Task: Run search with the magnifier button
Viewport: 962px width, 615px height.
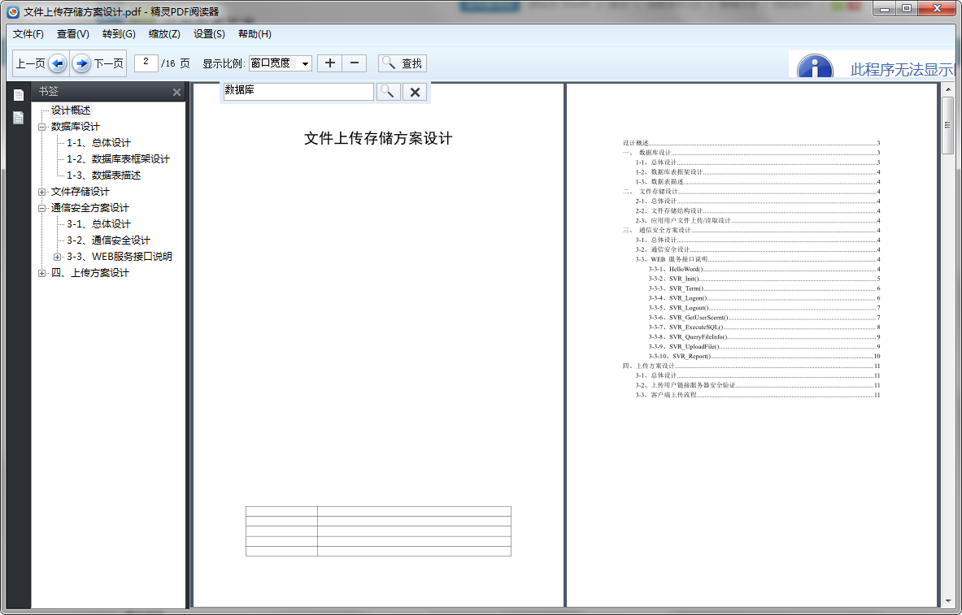Action: pos(388,91)
